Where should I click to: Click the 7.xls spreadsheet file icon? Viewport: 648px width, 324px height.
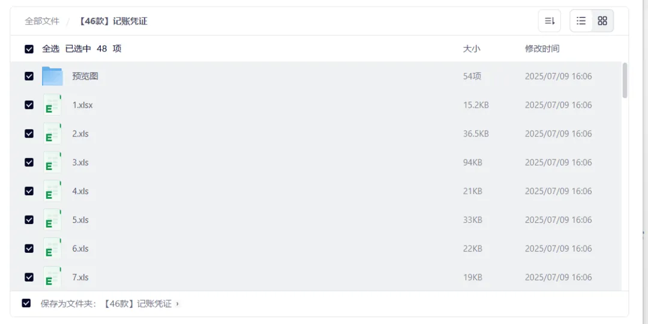(52, 277)
